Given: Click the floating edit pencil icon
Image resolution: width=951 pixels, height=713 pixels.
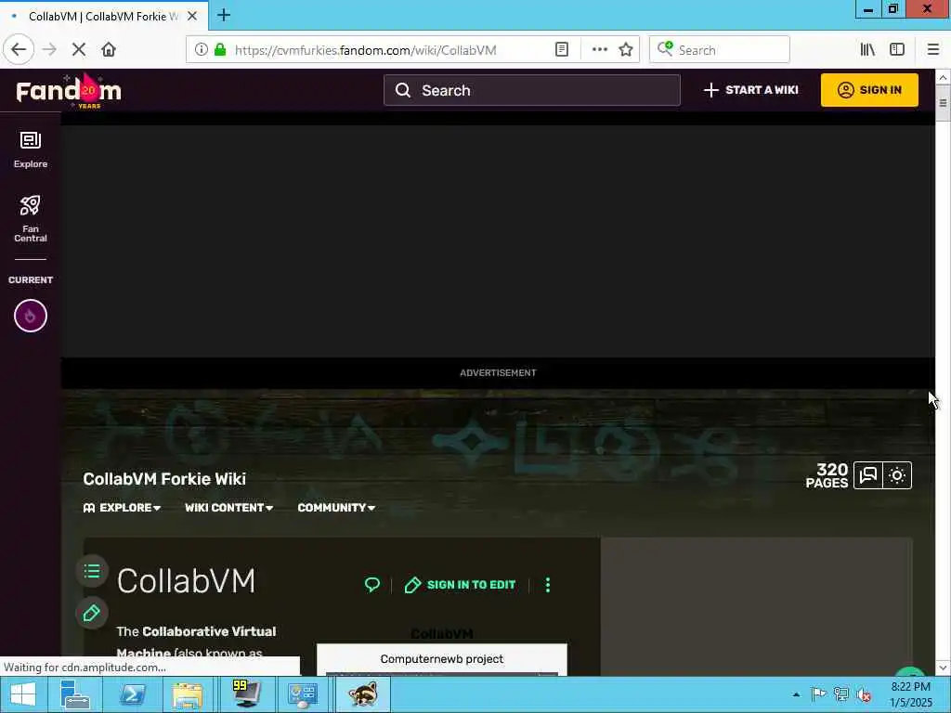Looking at the screenshot, I should [x=92, y=613].
